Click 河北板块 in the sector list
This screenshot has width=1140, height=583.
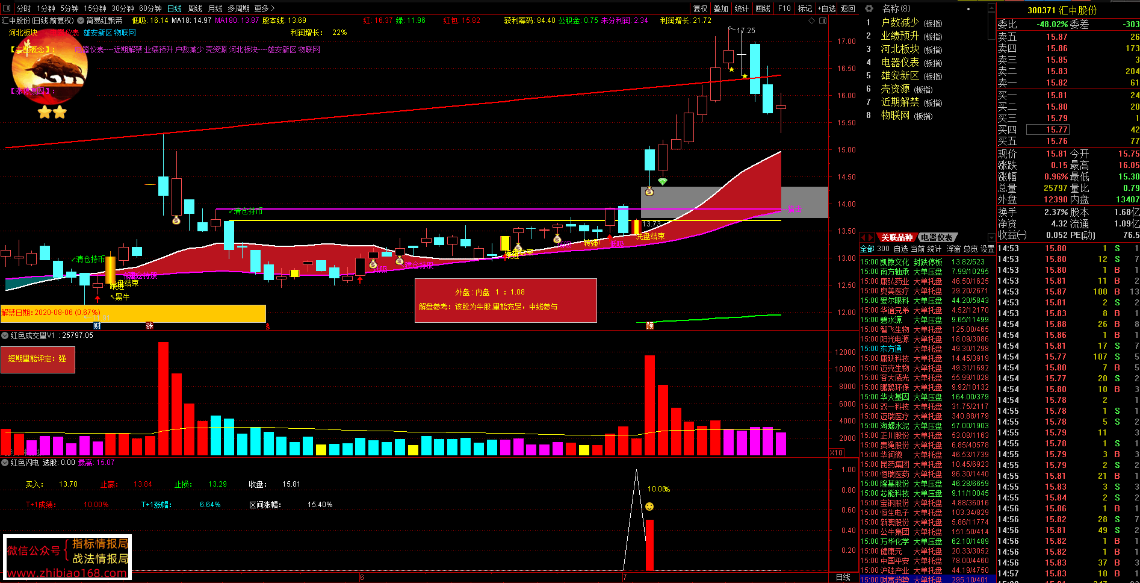(x=900, y=49)
